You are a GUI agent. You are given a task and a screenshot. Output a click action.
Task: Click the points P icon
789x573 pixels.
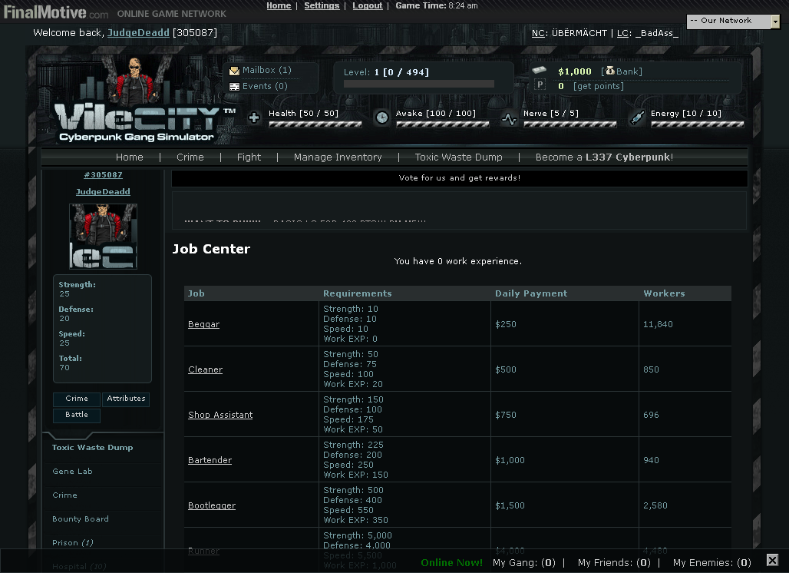point(540,85)
